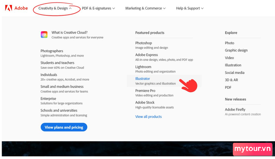The height and width of the screenshot is (159, 275).
Task: Expand the PDF & E-signatures menu
Action: tap(98, 8)
